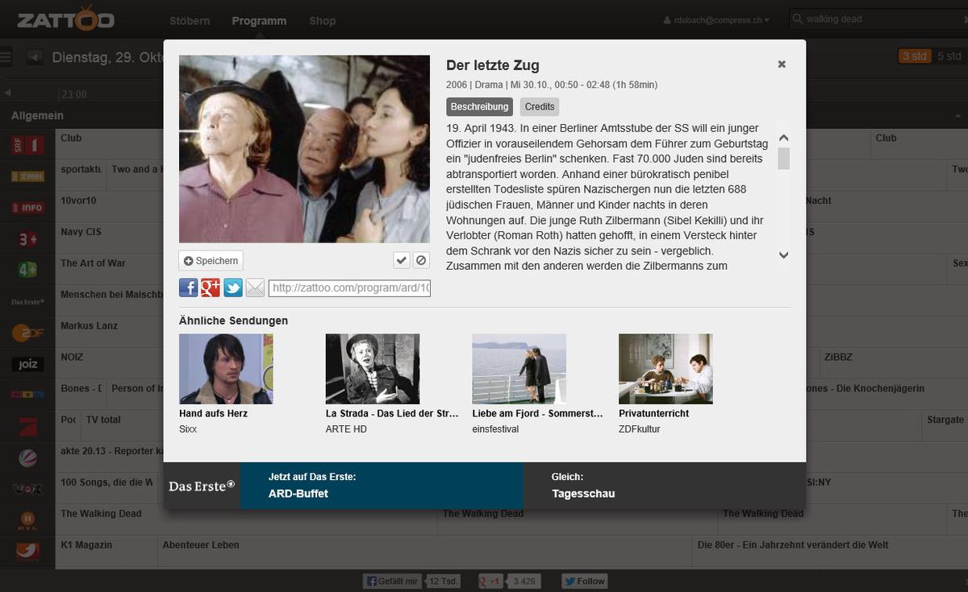Click the Privatunterricht title text
Screen dimensions: 968x592
point(654,413)
